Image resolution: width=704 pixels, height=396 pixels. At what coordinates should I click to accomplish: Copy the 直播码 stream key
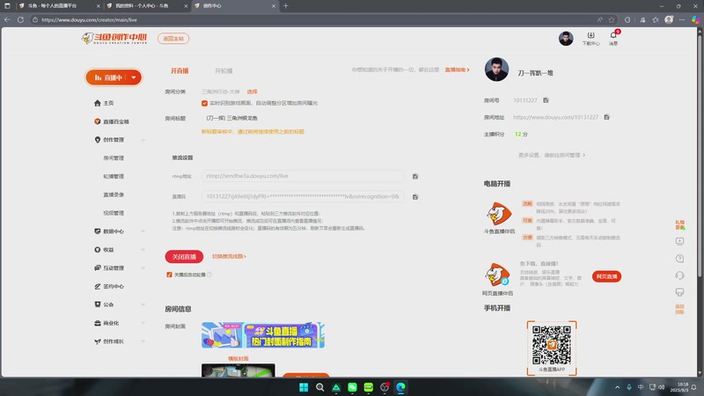click(415, 196)
